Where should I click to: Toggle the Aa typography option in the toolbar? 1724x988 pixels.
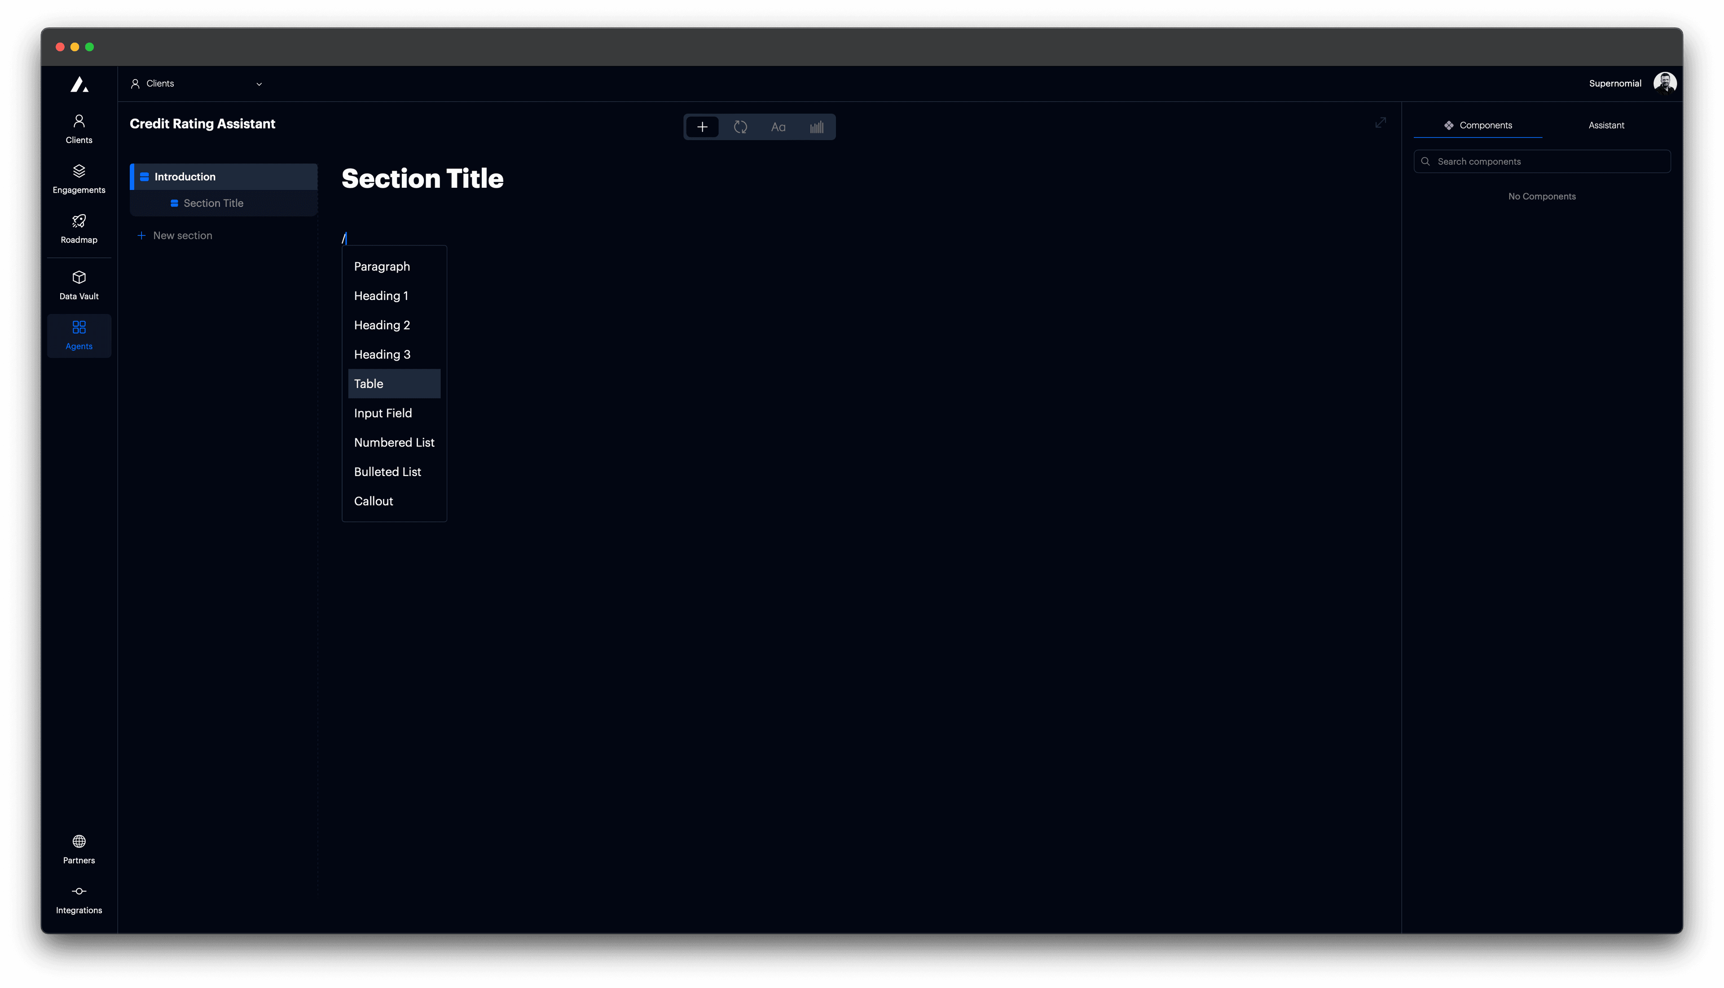point(778,126)
